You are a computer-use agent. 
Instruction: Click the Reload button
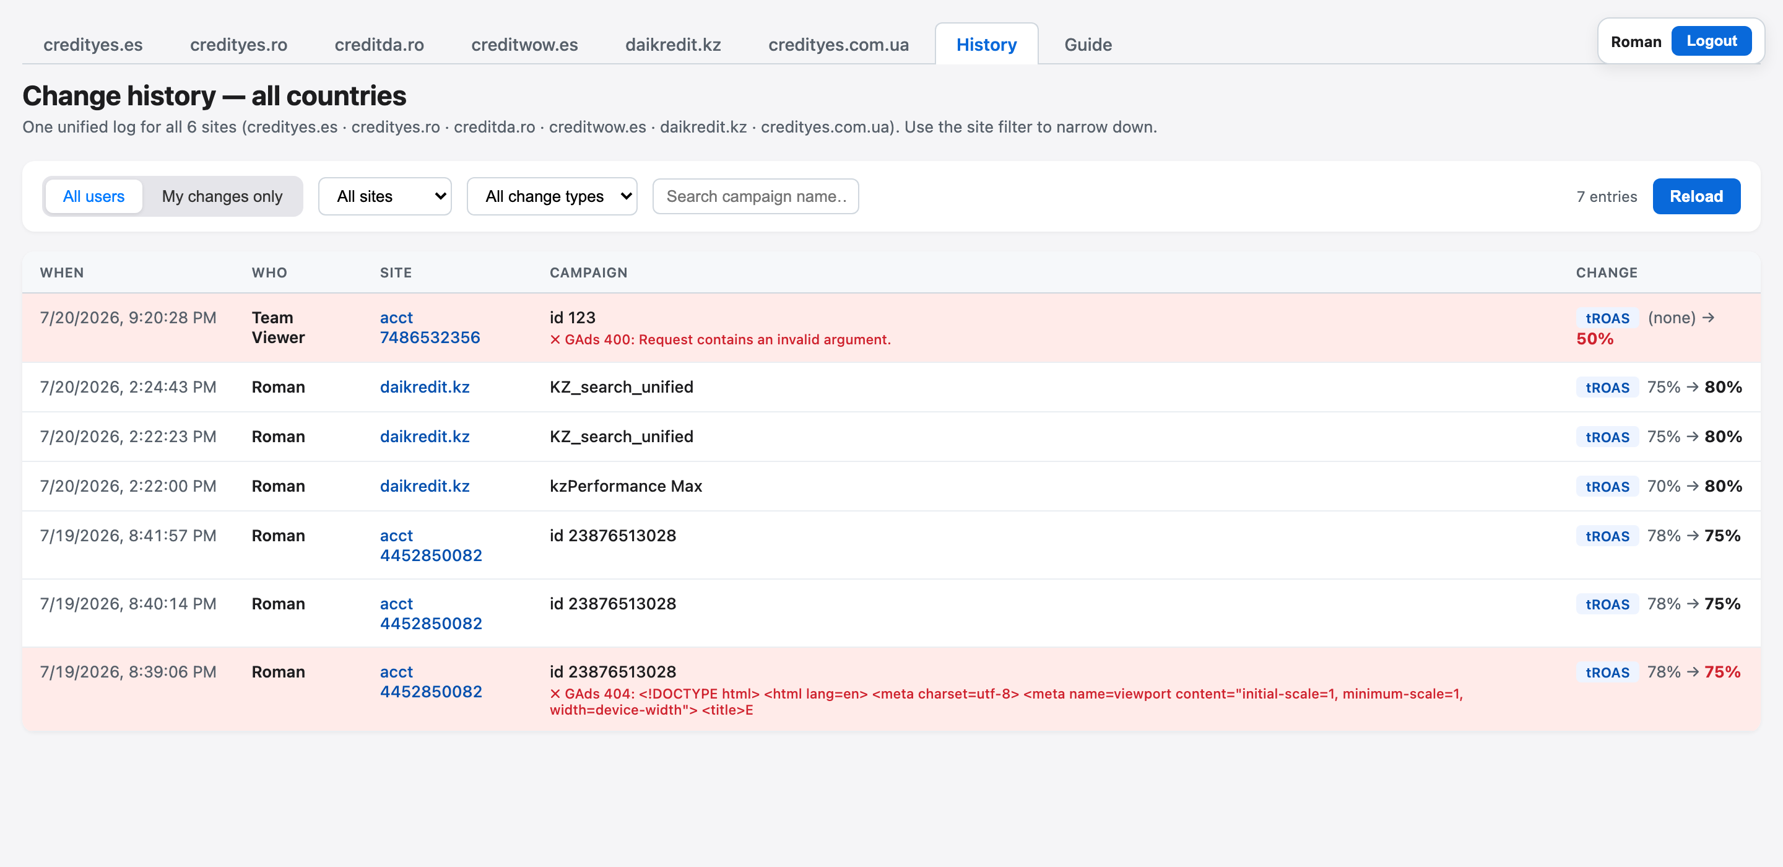tap(1696, 197)
